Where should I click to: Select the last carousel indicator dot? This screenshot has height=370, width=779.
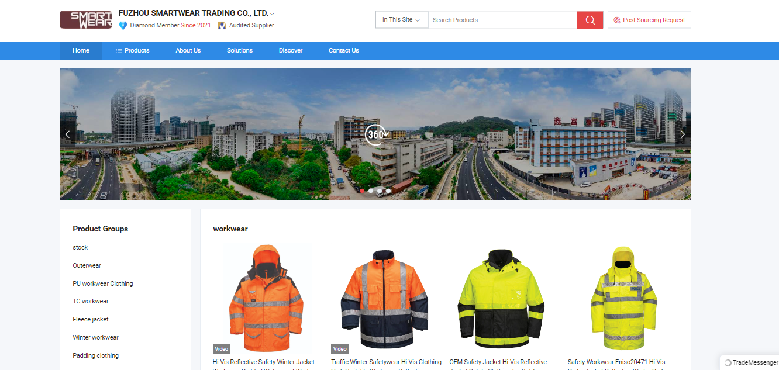(x=388, y=191)
